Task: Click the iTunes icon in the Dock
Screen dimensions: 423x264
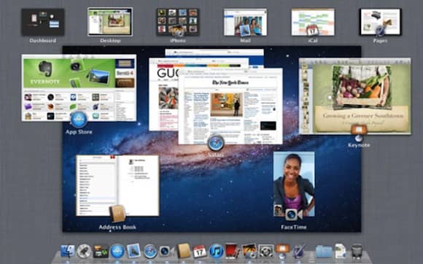Action: pos(216,252)
